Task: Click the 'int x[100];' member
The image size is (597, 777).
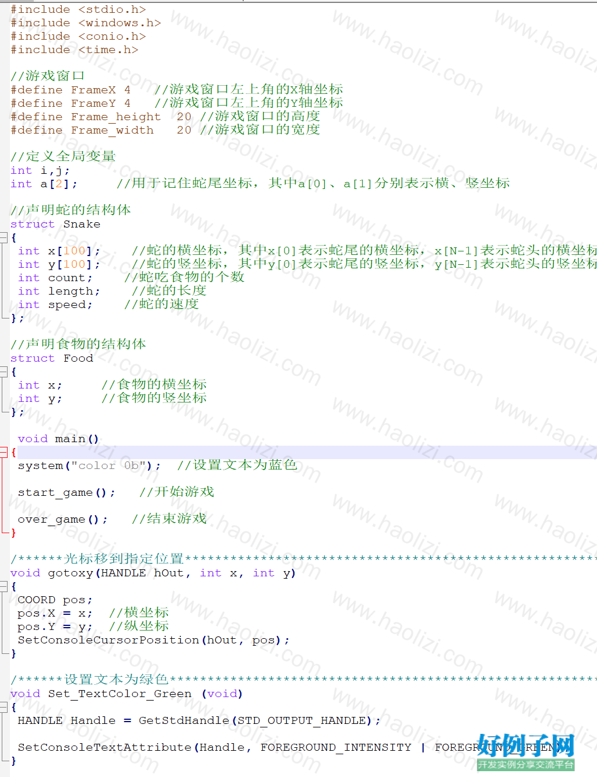Action: click(x=59, y=251)
